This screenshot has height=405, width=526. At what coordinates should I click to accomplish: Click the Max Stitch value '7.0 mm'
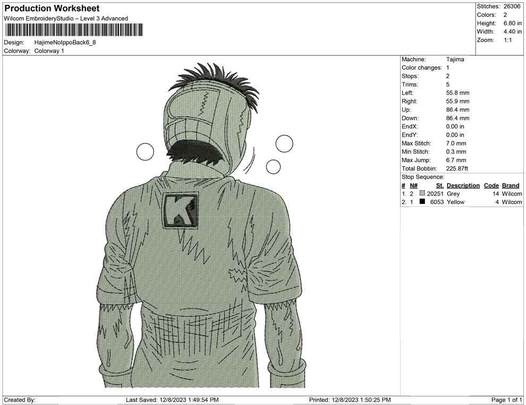pos(456,144)
